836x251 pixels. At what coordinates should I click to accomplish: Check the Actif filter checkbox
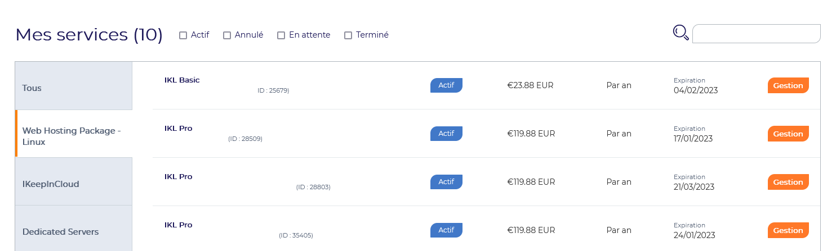pyautogui.click(x=183, y=35)
